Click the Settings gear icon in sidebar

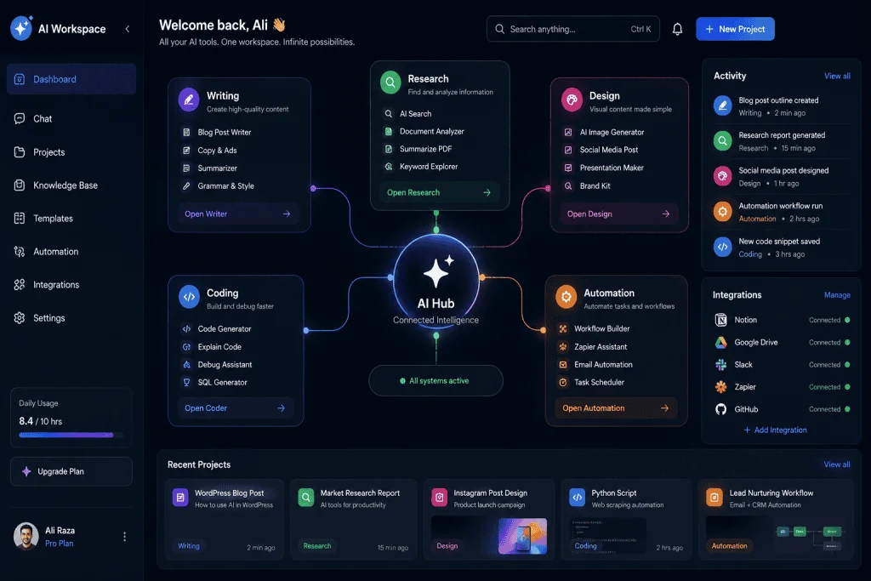(20, 317)
